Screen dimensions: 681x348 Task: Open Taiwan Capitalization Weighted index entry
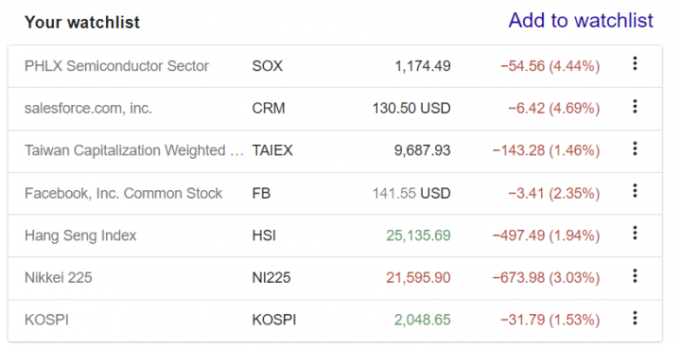coord(133,150)
